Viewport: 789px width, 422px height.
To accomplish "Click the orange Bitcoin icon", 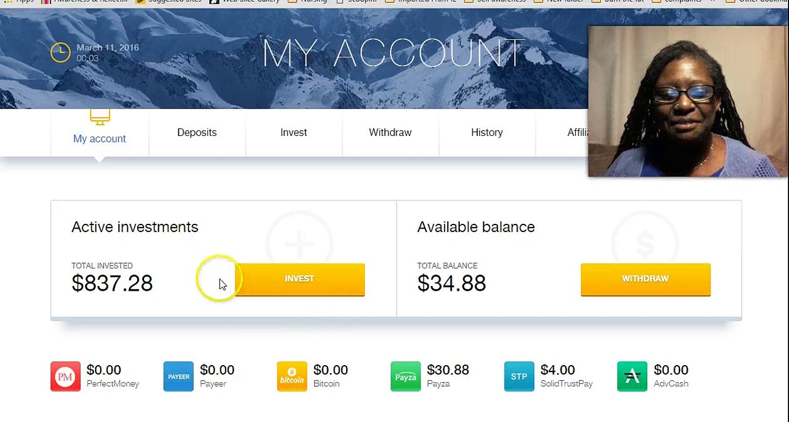I will tap(292, 376).
